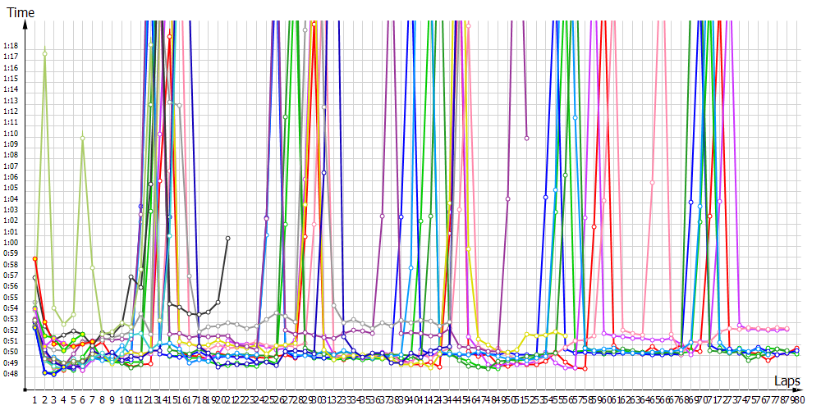This screenshot has height=410, width=821.
Task: Select the isolated purple point near 1:09
Action: tap(526, 138)
